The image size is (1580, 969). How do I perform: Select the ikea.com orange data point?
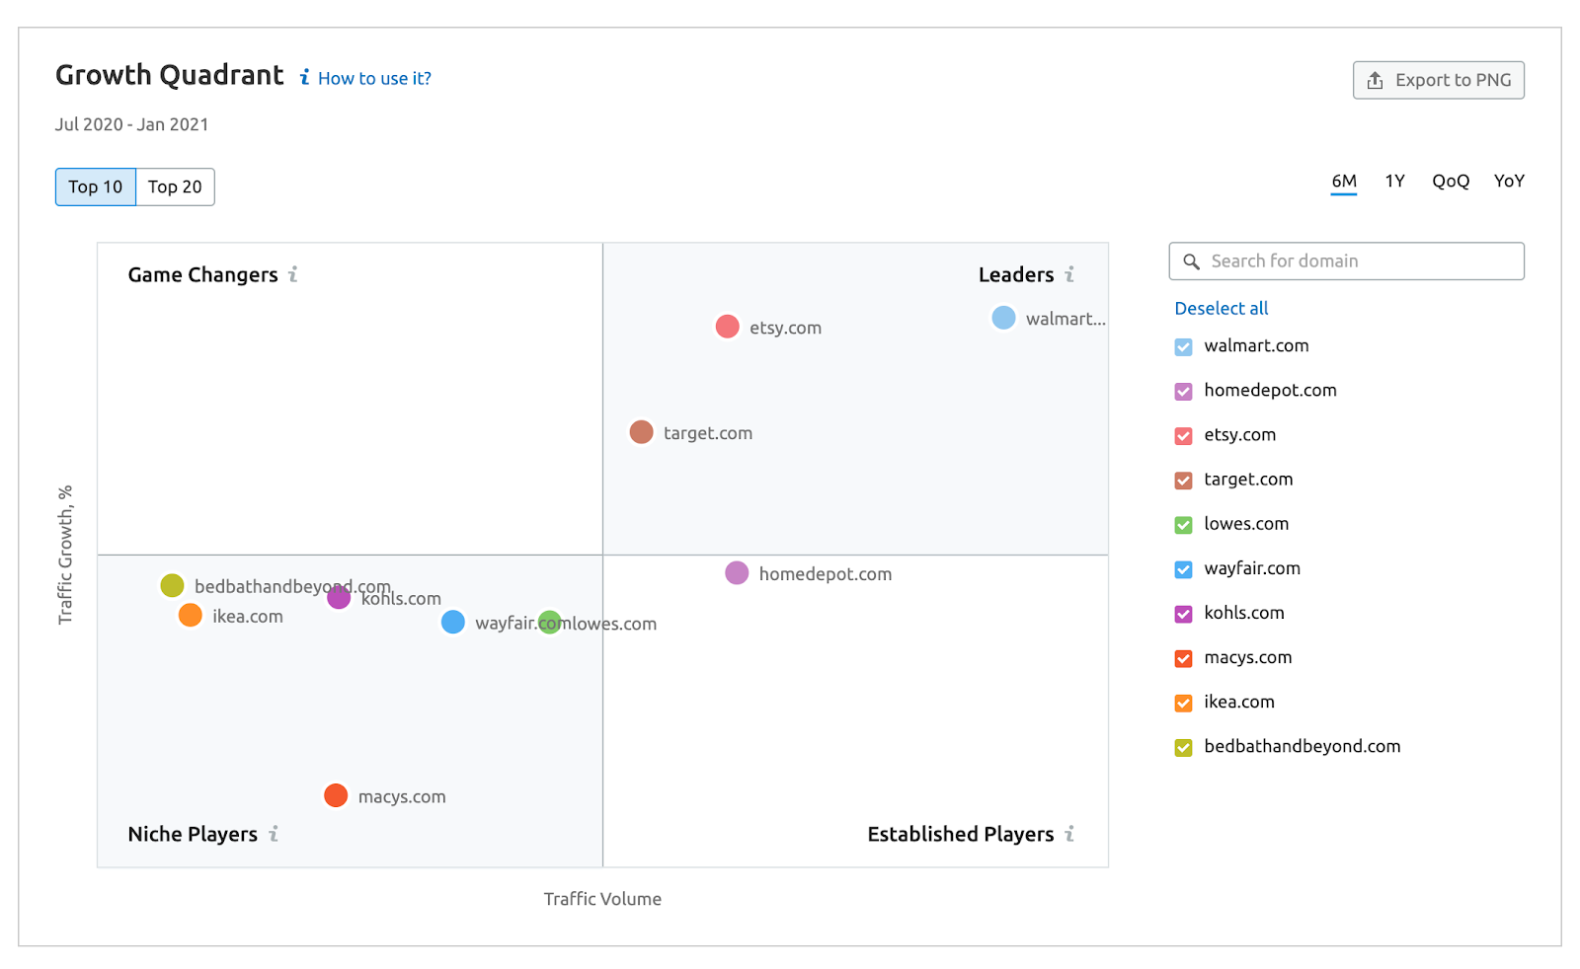(190, 616)
